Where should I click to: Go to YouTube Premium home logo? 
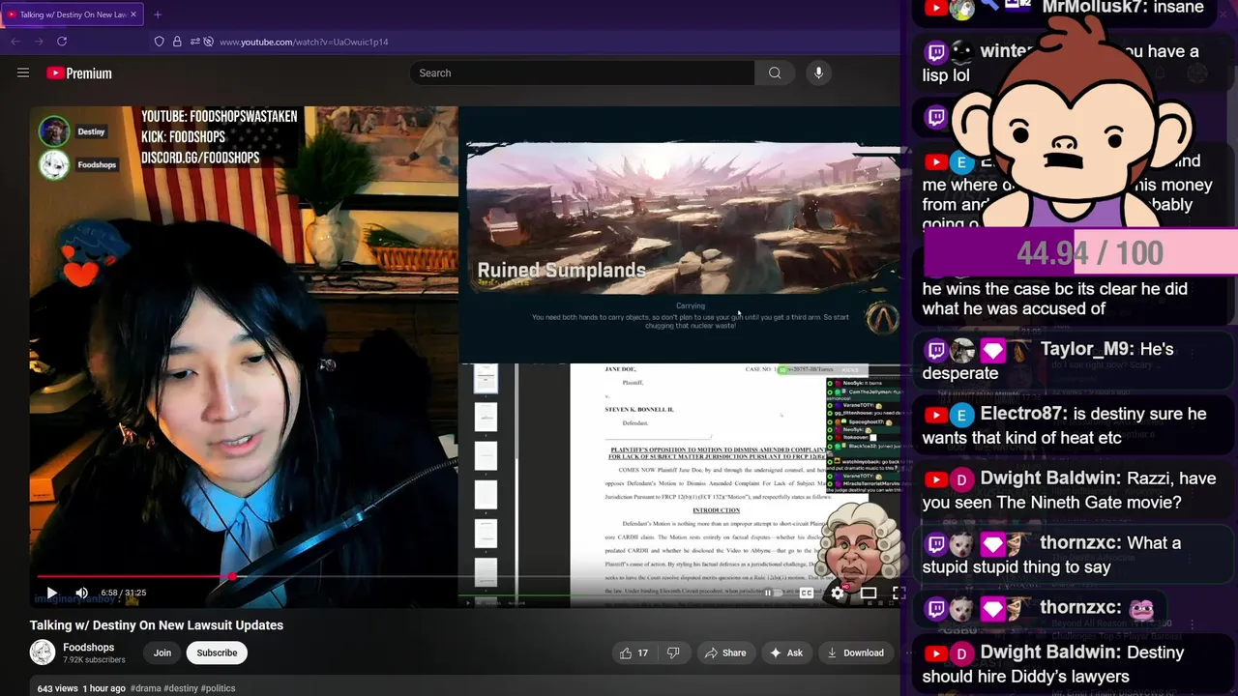pos(78,73)
